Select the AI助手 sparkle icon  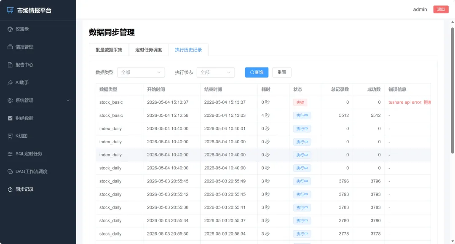(10, 83)
